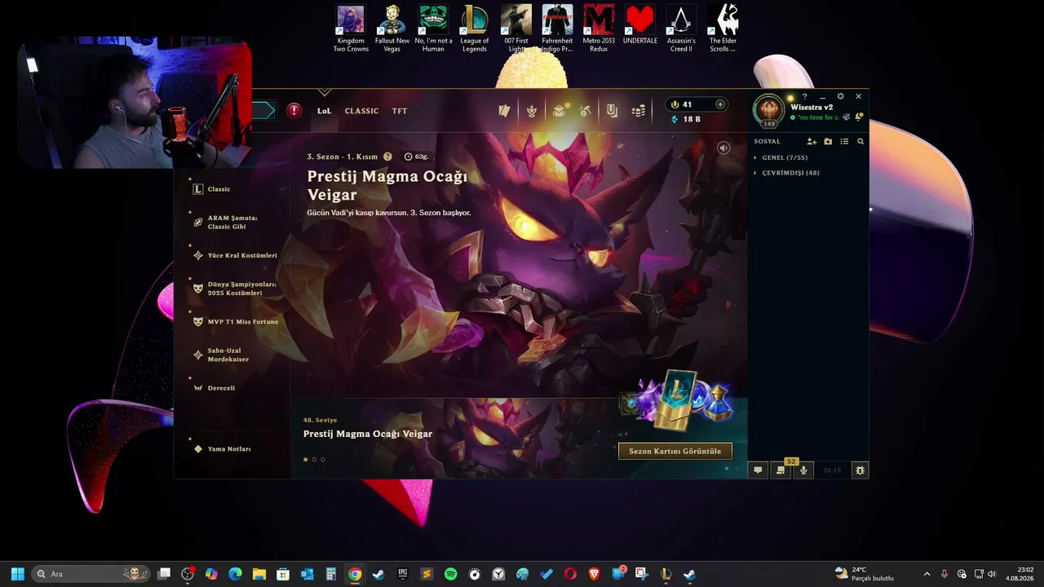Expand the ÇEVRİMDIŞI (48) friends group

[786, 173]
